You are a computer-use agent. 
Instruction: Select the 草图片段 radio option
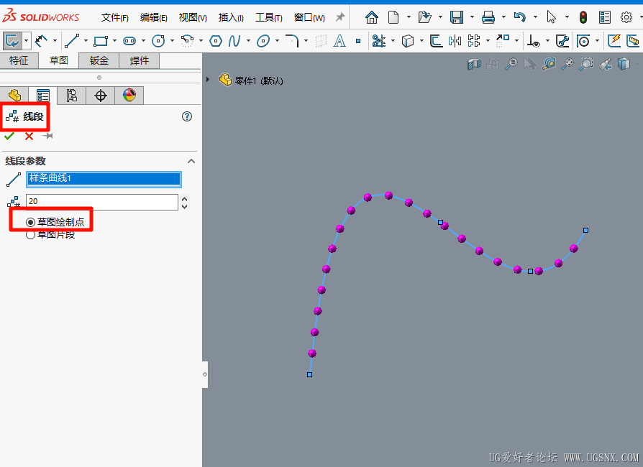click(x=30, y=235)
